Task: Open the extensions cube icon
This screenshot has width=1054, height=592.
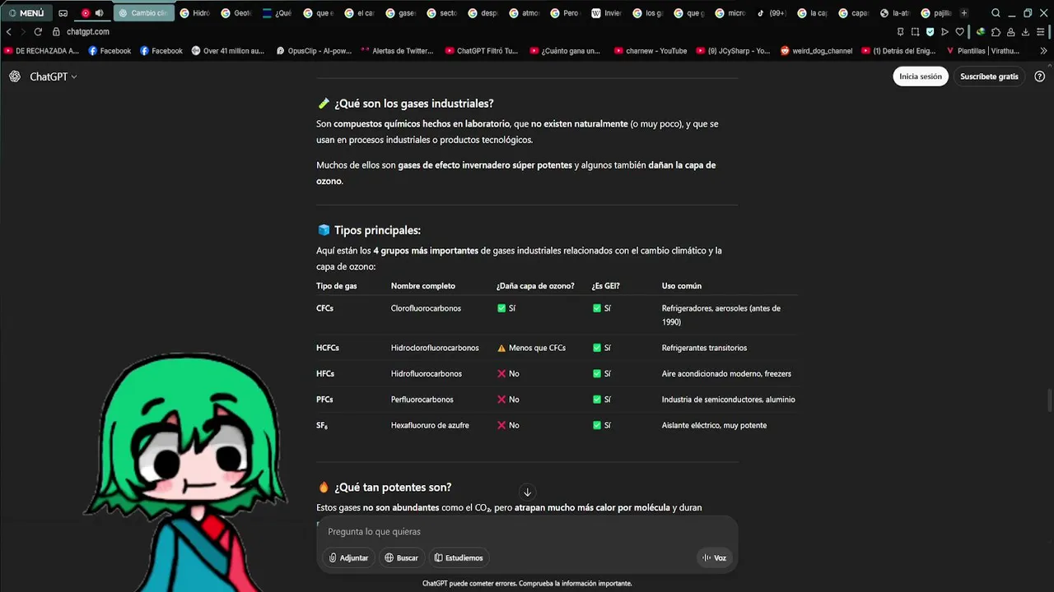Action: tap(996, 32)
